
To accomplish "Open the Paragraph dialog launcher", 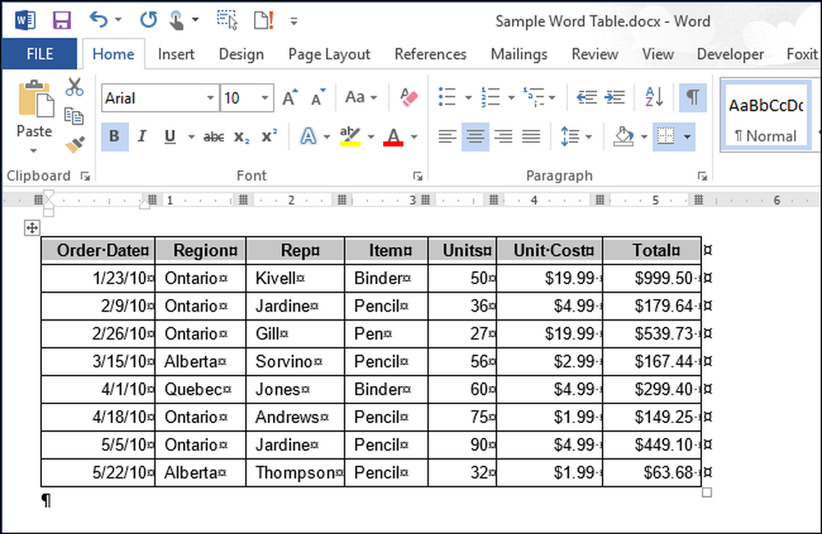I will pos(703,177).
